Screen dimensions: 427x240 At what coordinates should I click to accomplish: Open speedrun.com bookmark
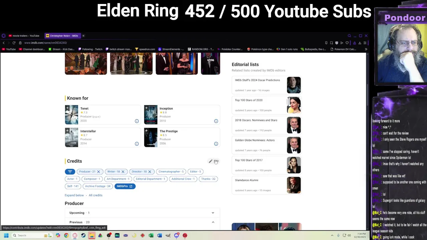[x=144, y=49]
